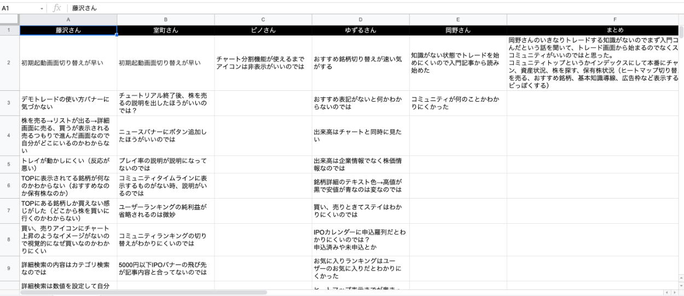684x296 pixels.
Task: Click the 室町さん header cell
Action: tap(166, 30)
